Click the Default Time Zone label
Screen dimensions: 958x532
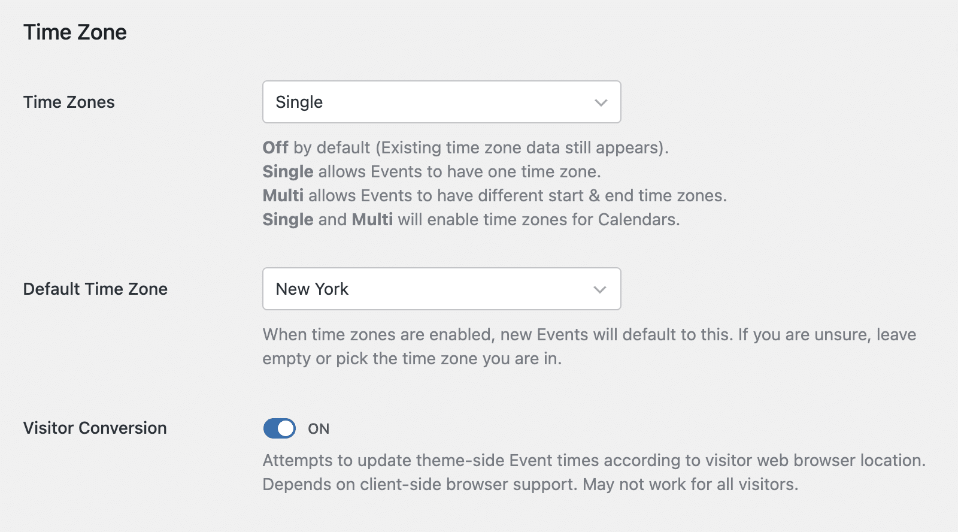click(95, 289)
